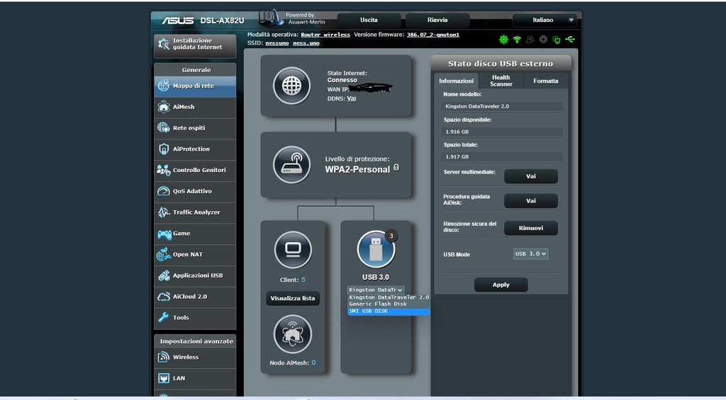Click the Nodo AiMesh house icon
The height and width of the screenshot is (400, 726).
293,334
